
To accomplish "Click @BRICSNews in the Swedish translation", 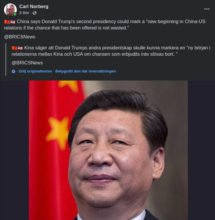I will tap(27, 63).
